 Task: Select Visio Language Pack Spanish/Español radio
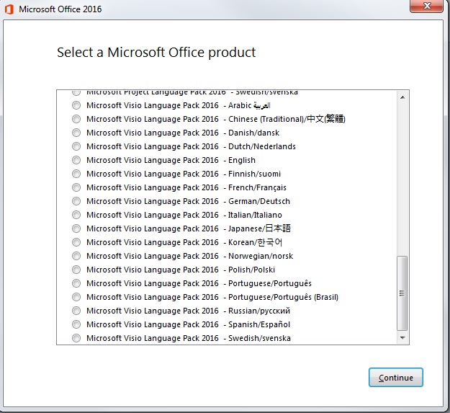tap(76, 324)
